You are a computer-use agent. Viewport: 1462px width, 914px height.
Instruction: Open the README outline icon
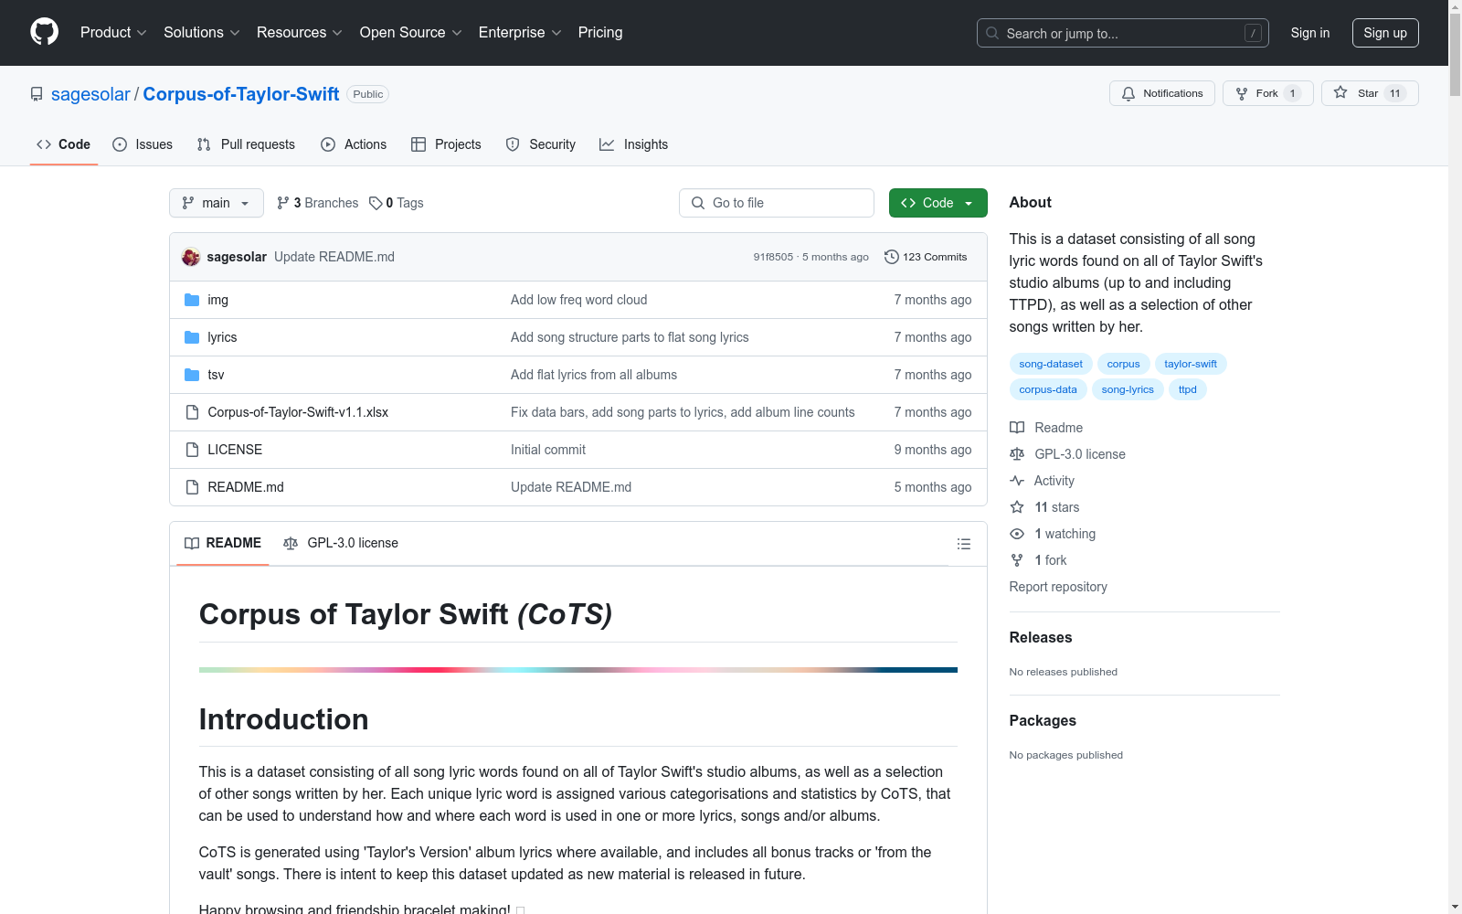pos(963,544)
